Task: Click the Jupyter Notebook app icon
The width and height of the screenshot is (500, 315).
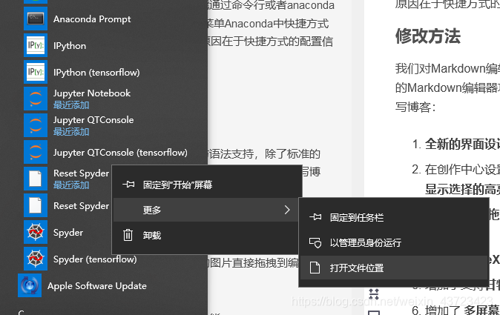Action: [x=36, y=99]
